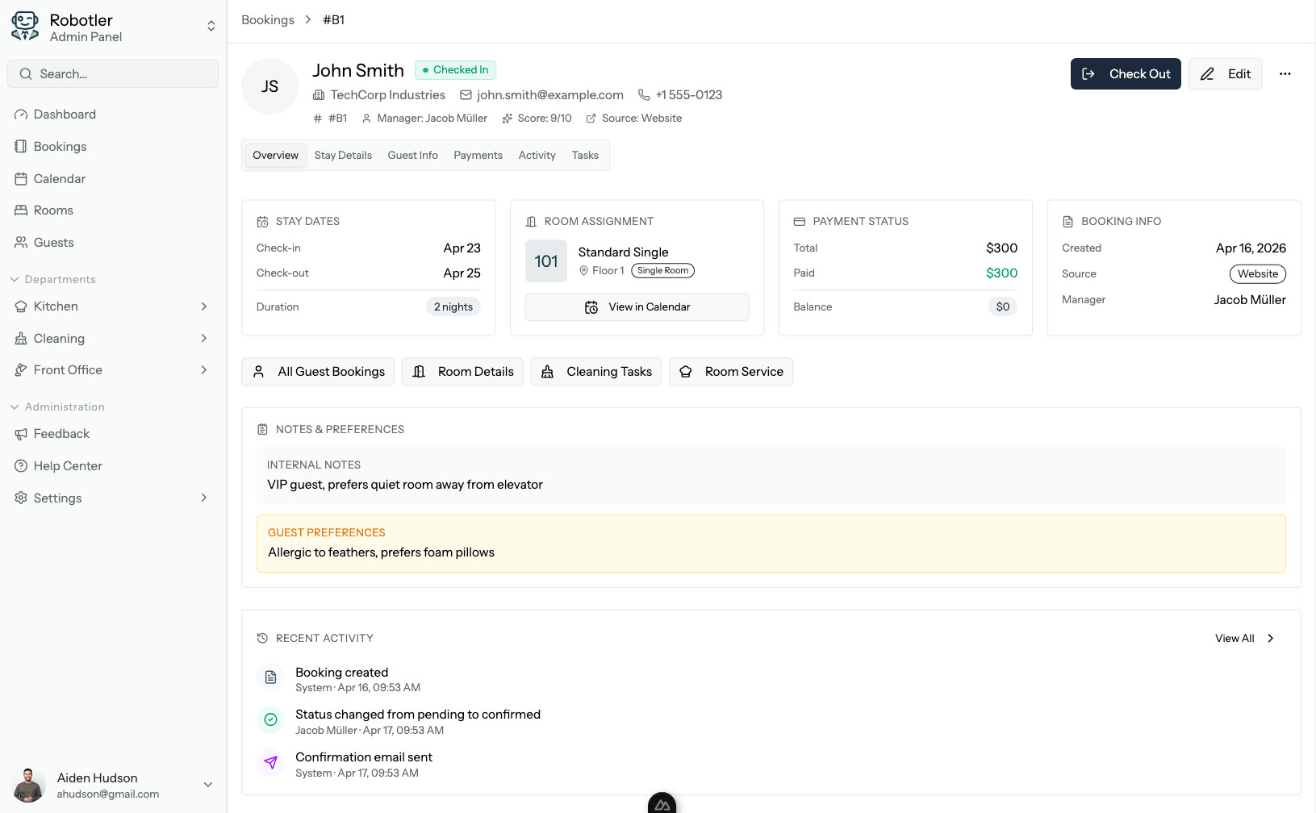
Task: Open the Payments tab
Action: click(478, 156)
